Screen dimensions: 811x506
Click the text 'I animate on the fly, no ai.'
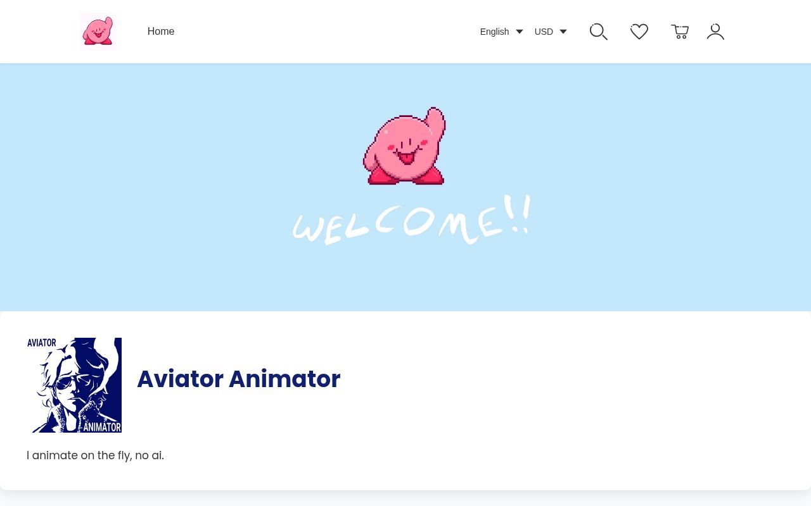(x=95, y=455)
